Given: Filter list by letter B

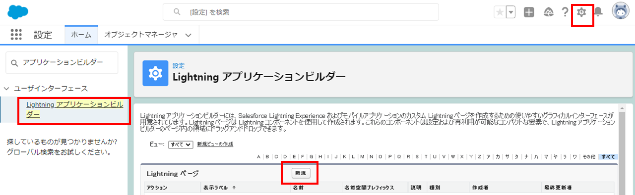Looking at the screenshot, I should click(x=267, y=157).
